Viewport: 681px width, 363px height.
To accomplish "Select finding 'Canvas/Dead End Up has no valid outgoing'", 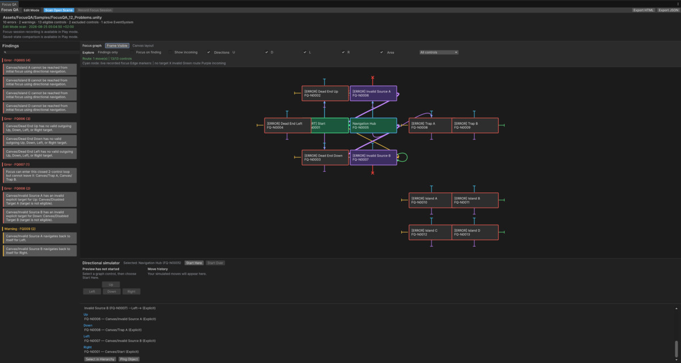I will point(40,128).
